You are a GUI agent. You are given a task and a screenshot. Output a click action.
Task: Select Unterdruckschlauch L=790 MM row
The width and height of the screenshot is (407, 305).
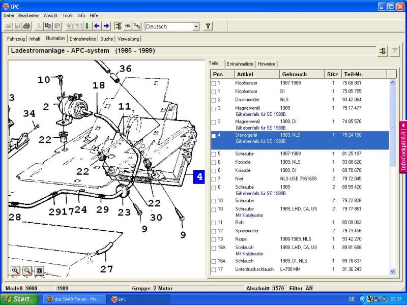[300, 269]
